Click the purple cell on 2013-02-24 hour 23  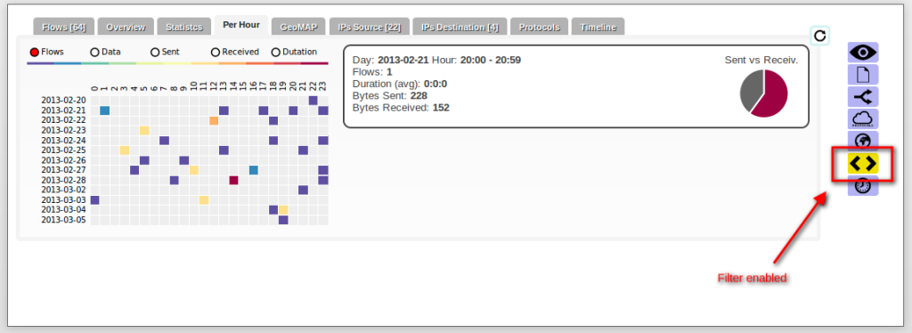[x=322, y=140]
